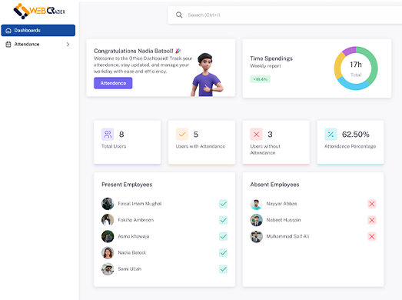The height and width of the screenshot is (300, 402).
Task: Click the name Sami Ullah
Action: click(x=129, y=269)
